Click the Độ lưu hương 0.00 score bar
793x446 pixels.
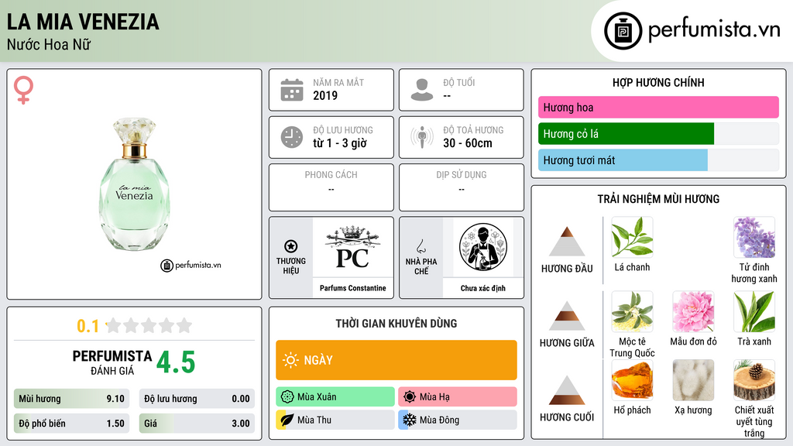click(x=197, y=399)
